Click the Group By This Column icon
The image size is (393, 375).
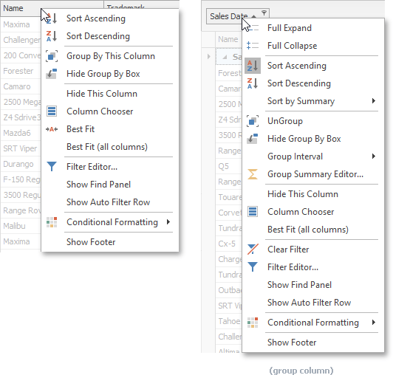pyautogui.click(x=52, y=56)
